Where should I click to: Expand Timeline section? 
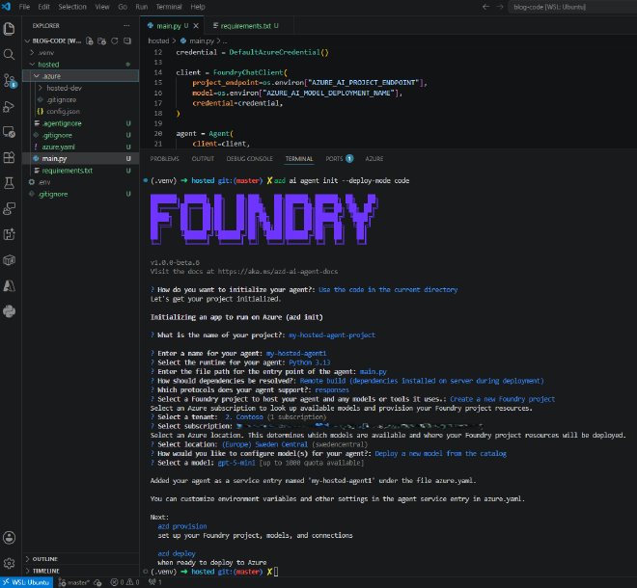(x=80, y=571)
